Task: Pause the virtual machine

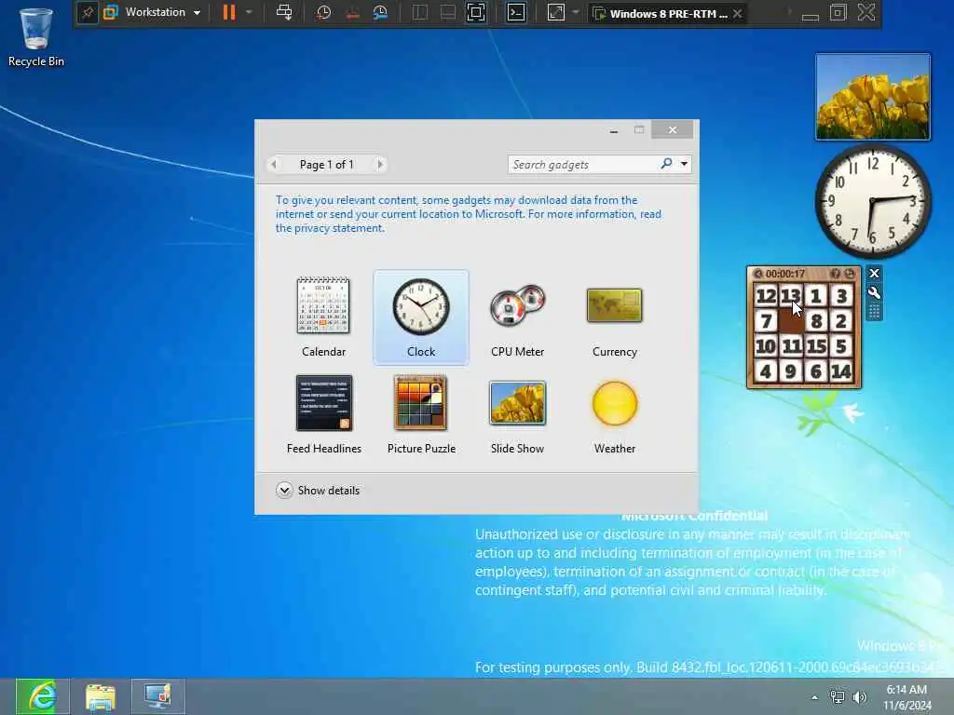Action: pos(229,12)
